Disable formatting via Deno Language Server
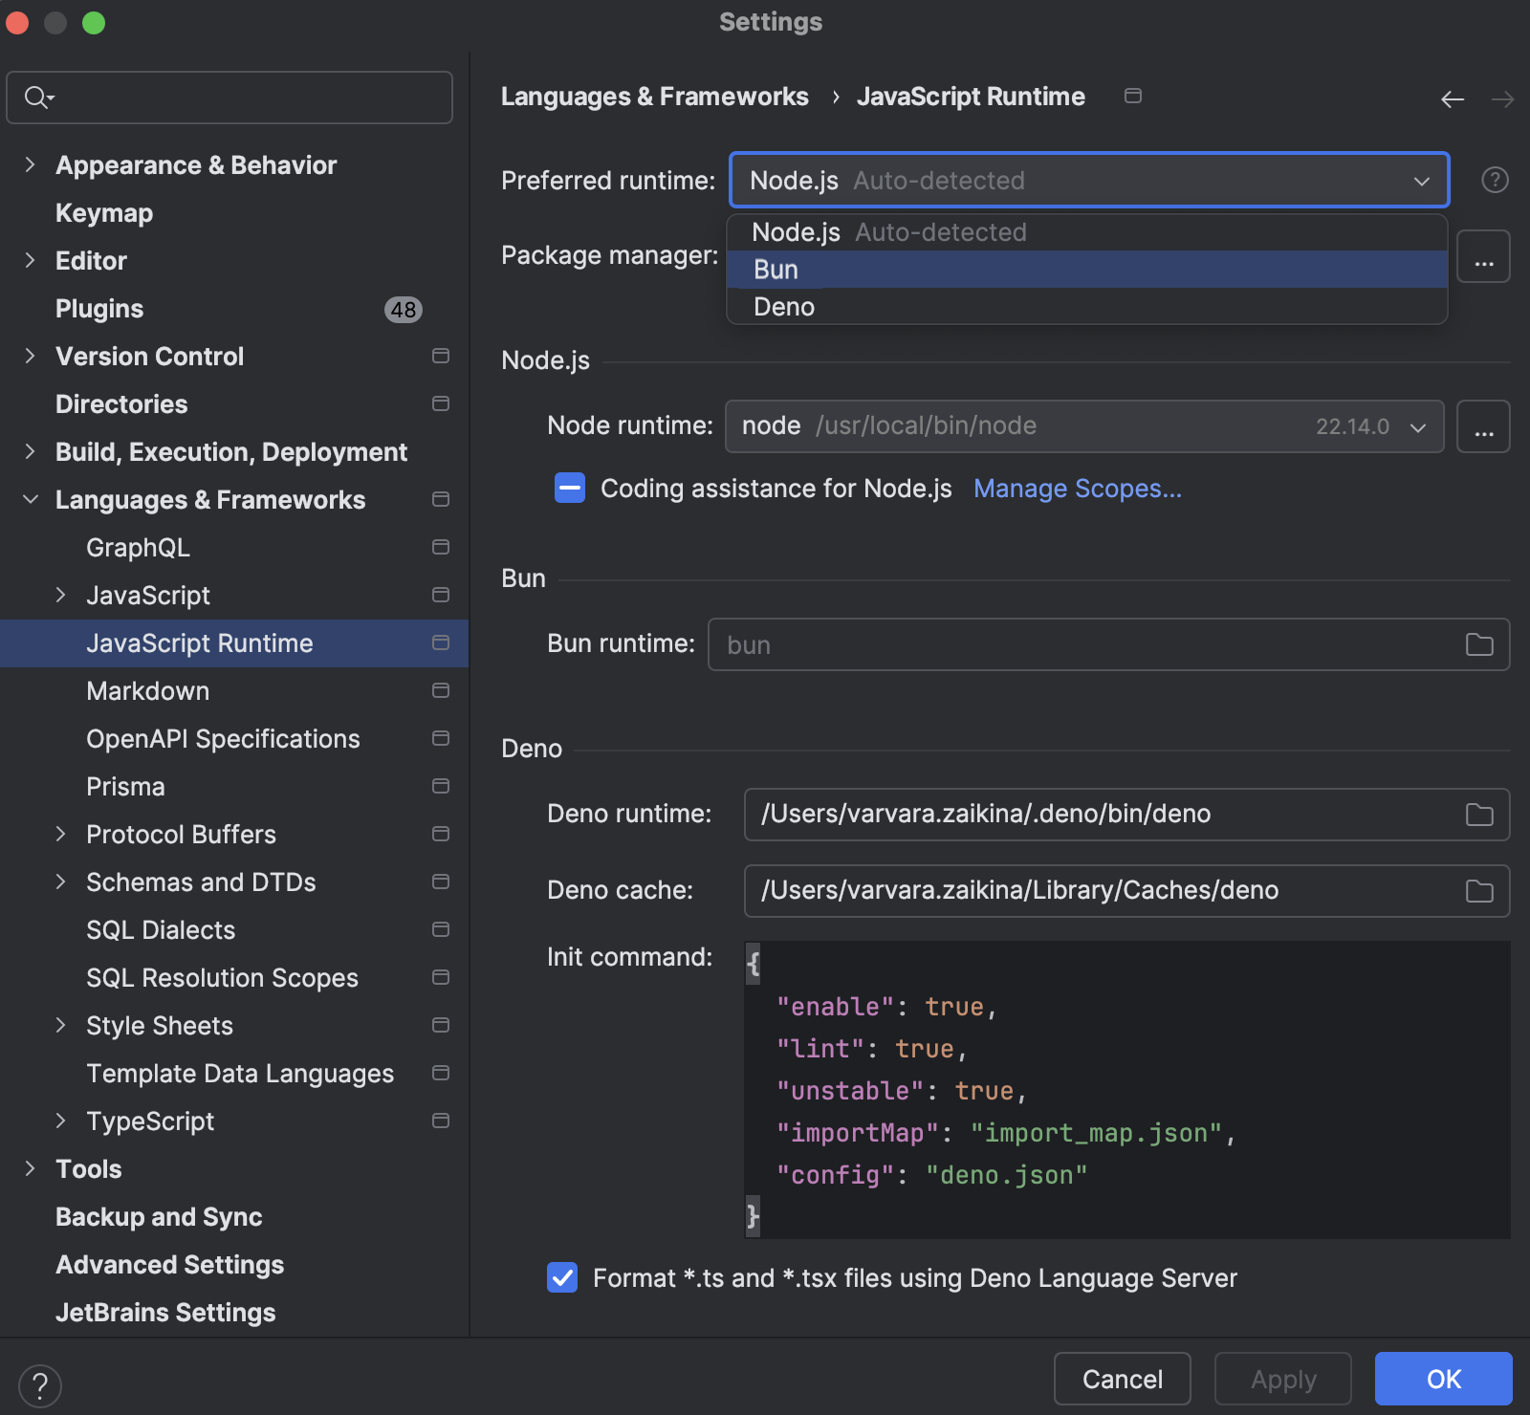1530x1415 pixels. pos(562,1277)
